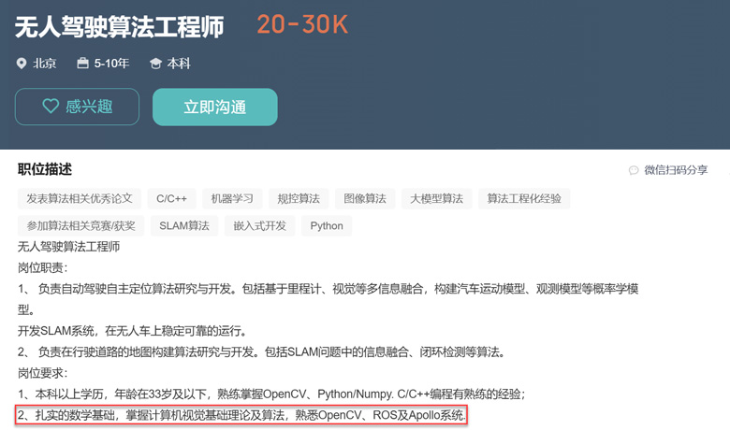The image size is (730, 430).
Task: Click the salary text 20-30K
Action: (x=302, y=24)
